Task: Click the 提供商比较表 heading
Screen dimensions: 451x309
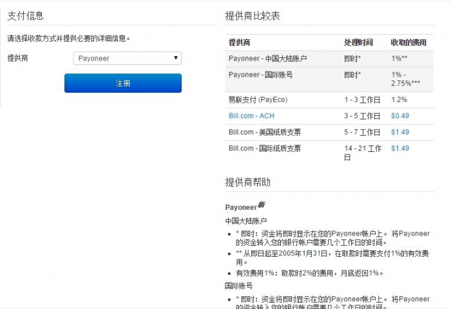Action: click(x=253, y=16)
